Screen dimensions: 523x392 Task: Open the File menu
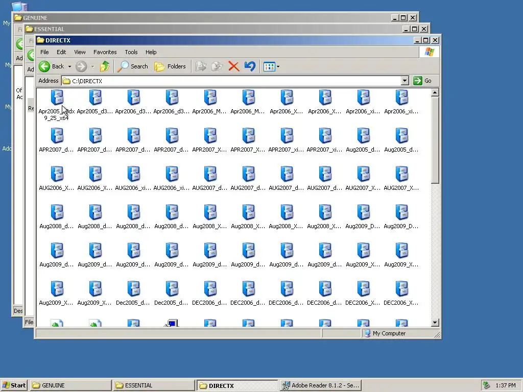44,52
